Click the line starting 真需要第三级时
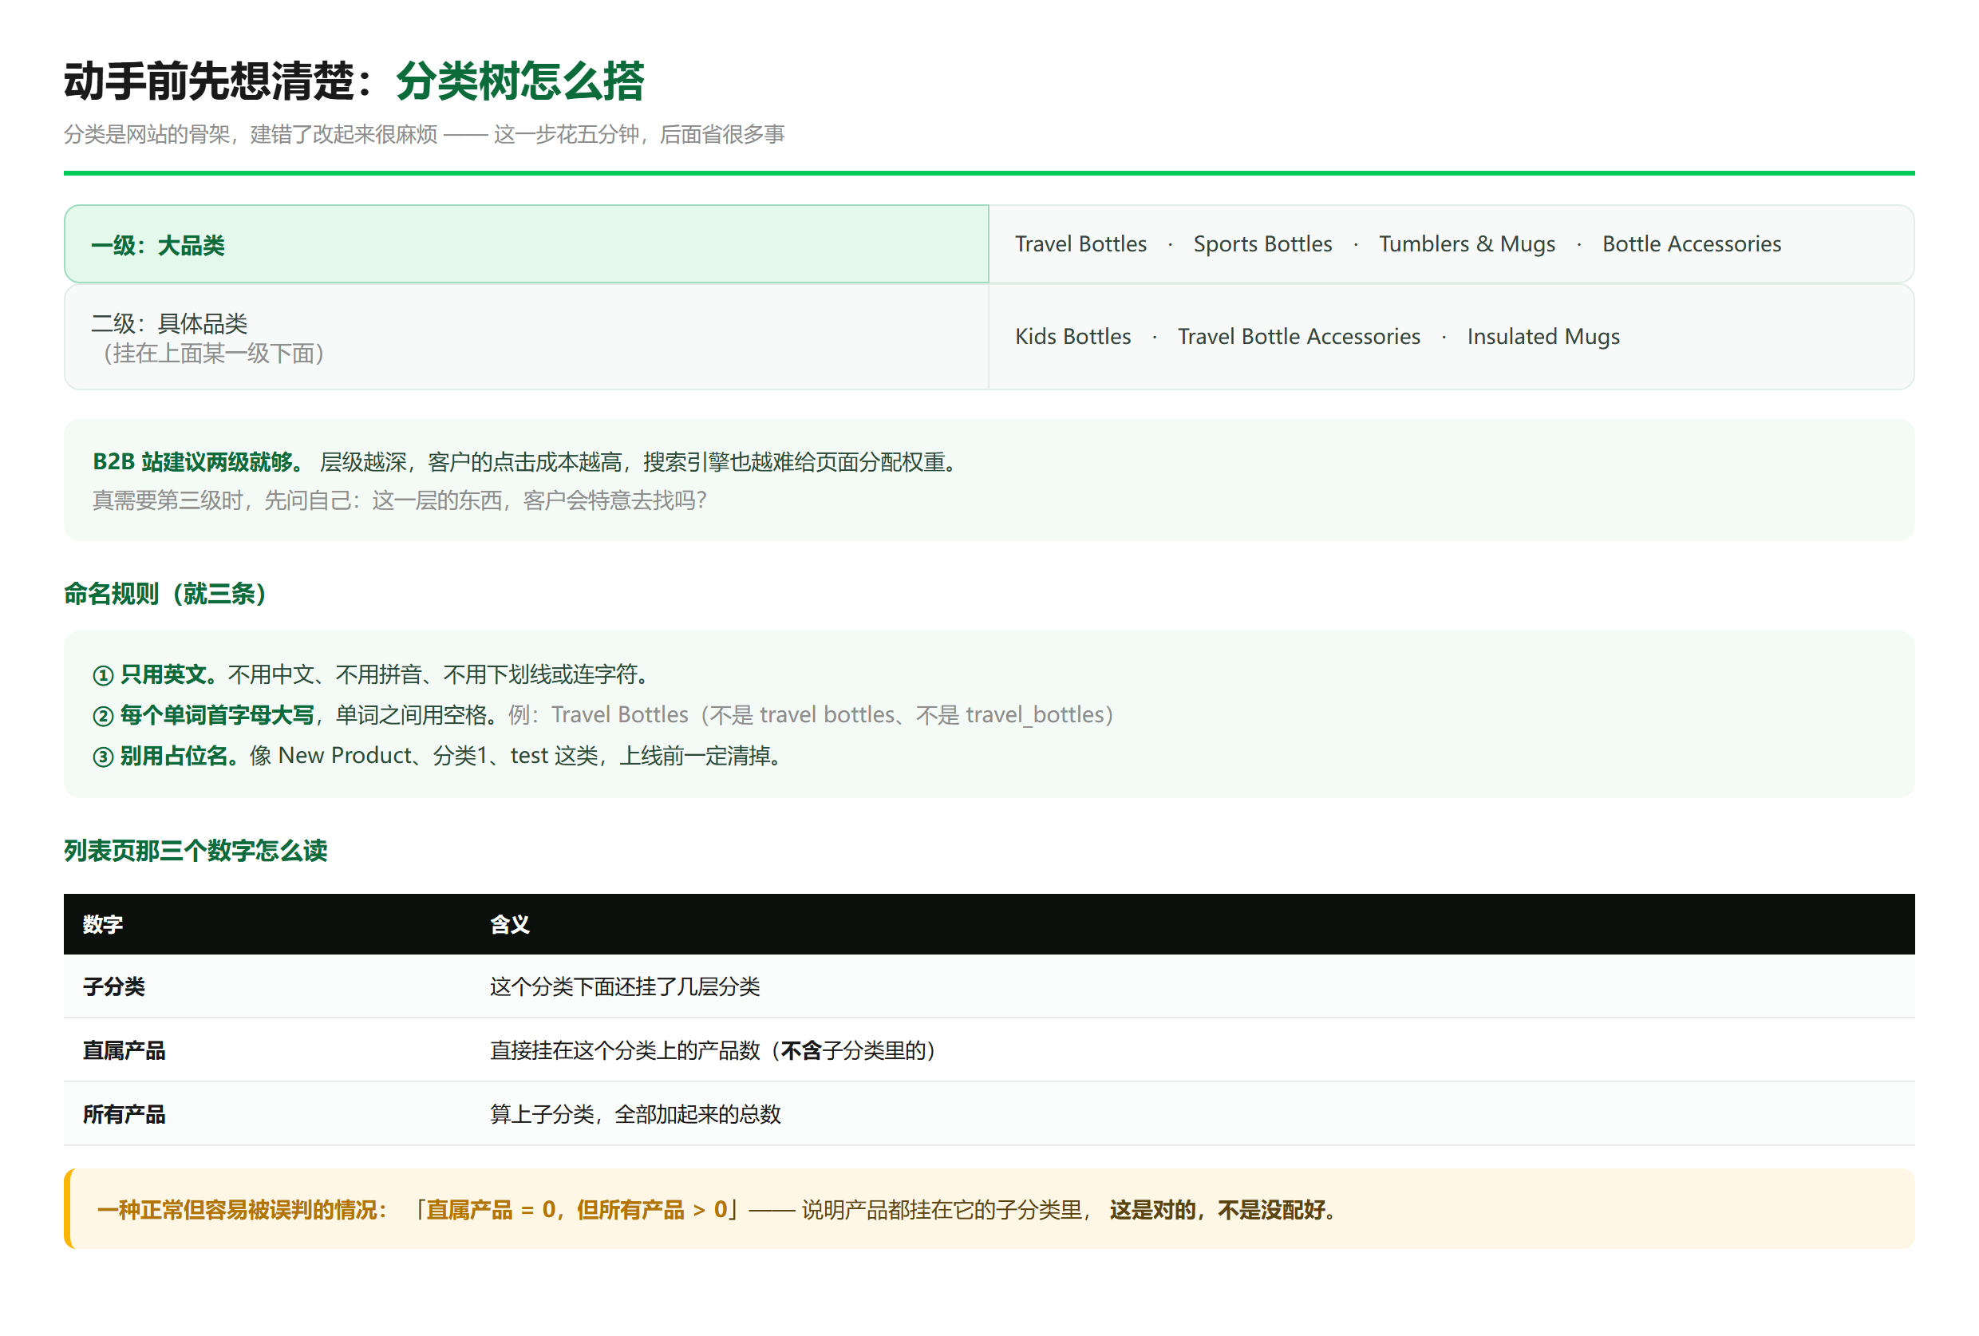The width and height of the screenshot is (1979, 1336). [x=399, y=500]
